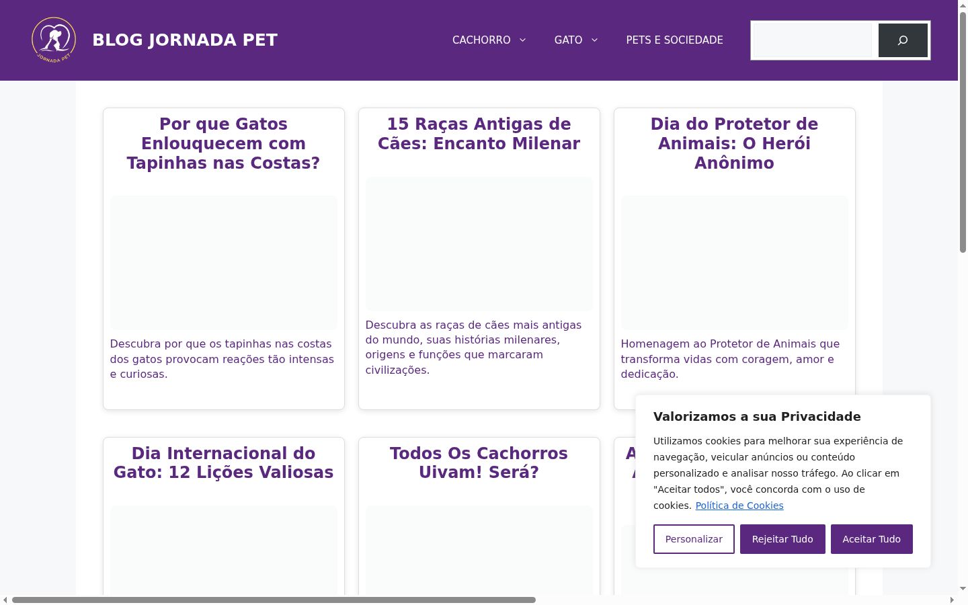The width and height of the screenshot is (968, 605).
Task: Expand the Gato menu chevron
Action: 594,40
